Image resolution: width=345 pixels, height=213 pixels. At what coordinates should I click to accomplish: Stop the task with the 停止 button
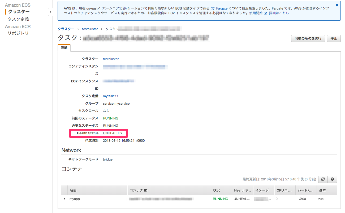(x=334, y=38)
